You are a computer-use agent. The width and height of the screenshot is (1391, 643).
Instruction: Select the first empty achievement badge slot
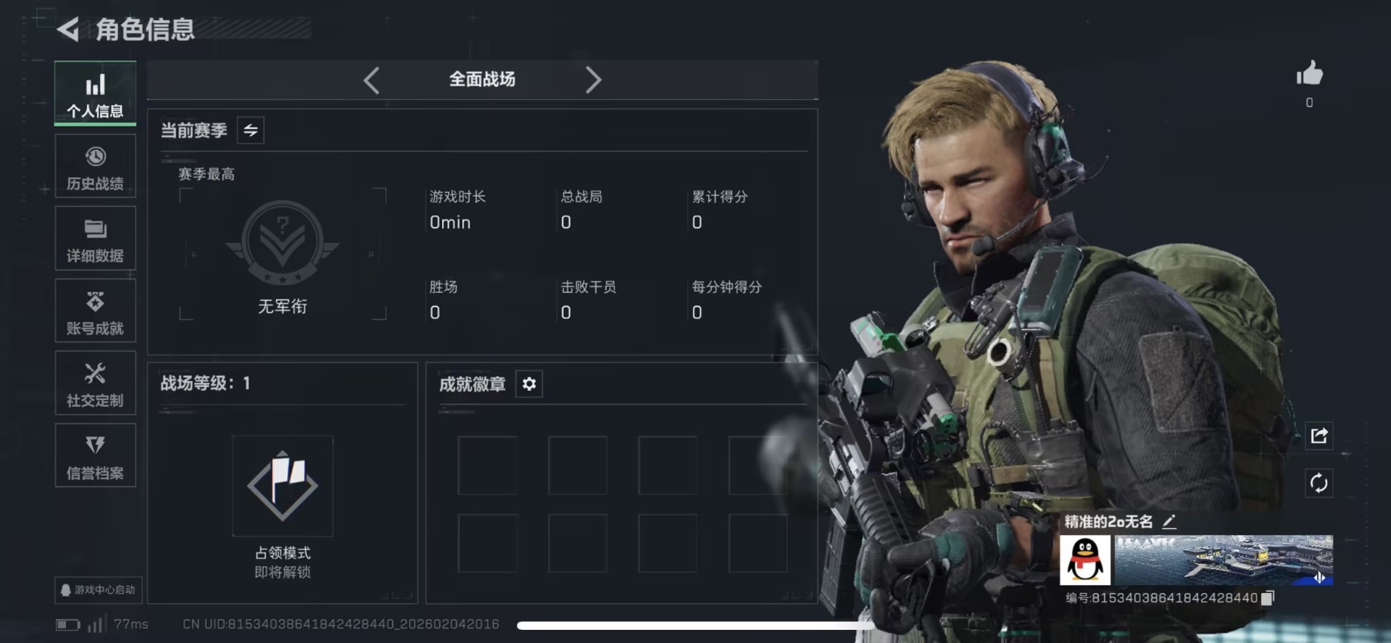point(487,465)
